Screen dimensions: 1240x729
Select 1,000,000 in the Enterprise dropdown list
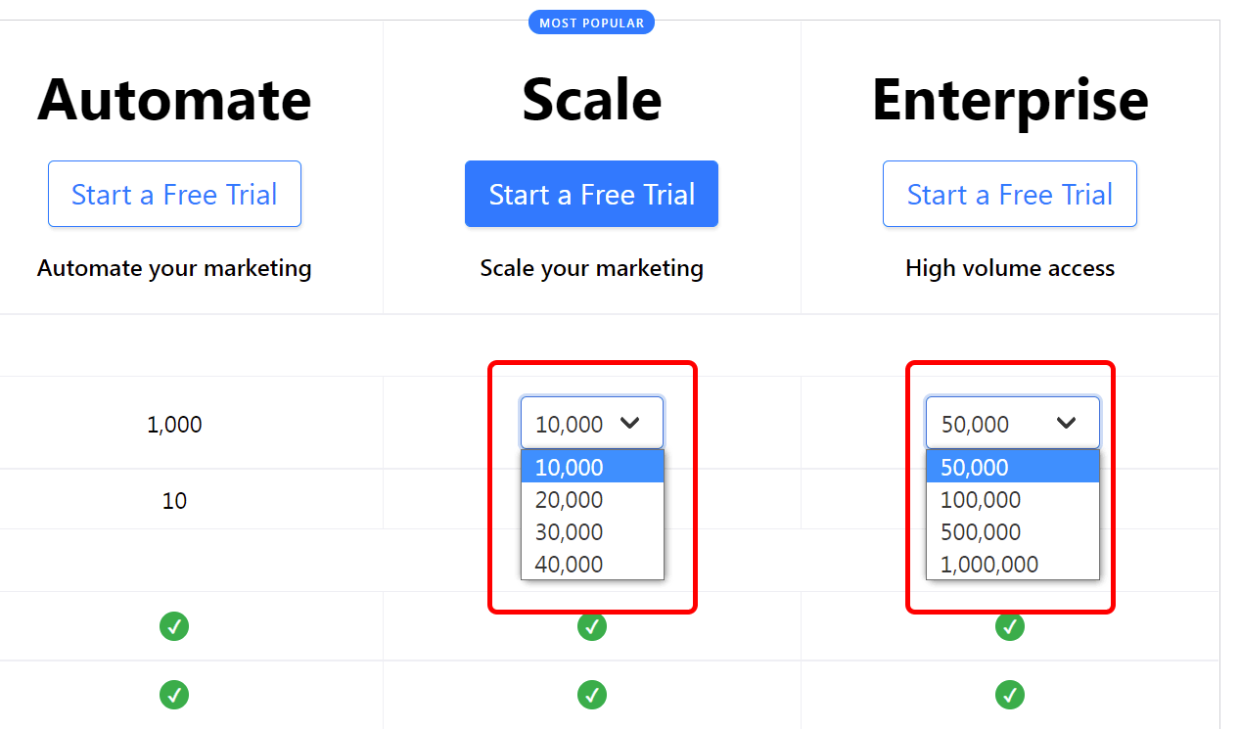pyautogui.click(x=1012, y=564)
